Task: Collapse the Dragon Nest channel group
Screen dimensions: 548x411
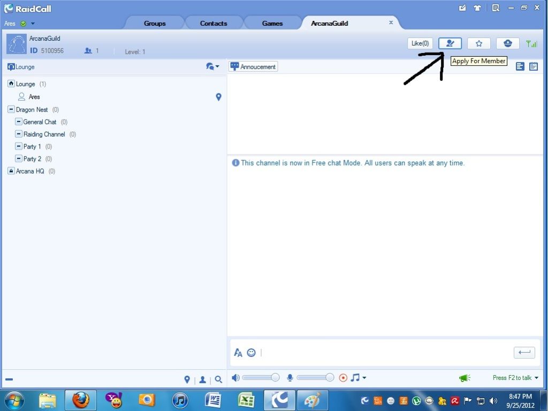Action: (11, 109)
